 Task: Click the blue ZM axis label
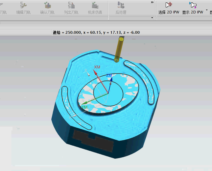click(x=109, y=76)
